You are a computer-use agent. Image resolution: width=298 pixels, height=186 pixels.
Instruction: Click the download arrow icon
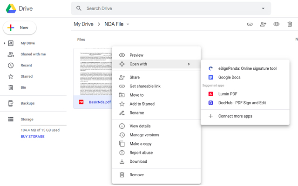[x=122, y=161]
